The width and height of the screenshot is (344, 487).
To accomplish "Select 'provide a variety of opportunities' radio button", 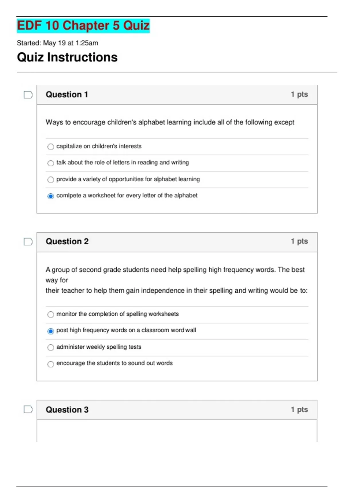I will click(51, 180).
